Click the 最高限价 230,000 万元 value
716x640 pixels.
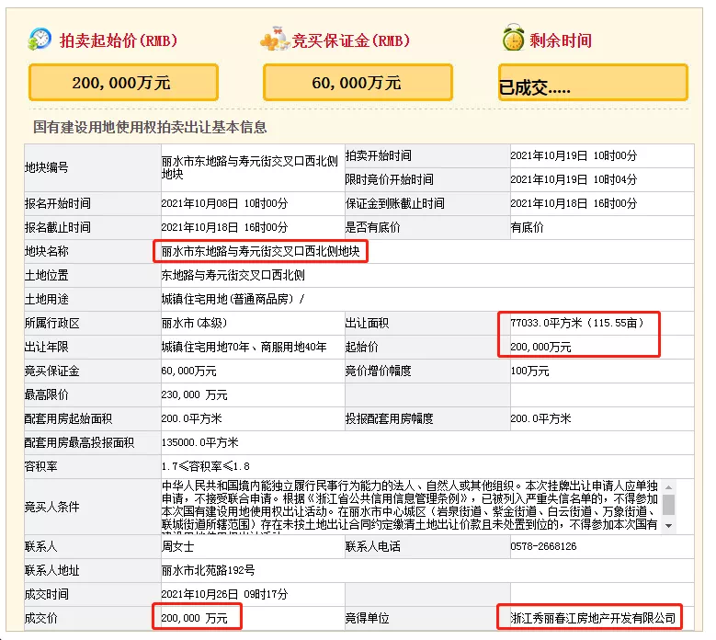[x=194, y=394]
